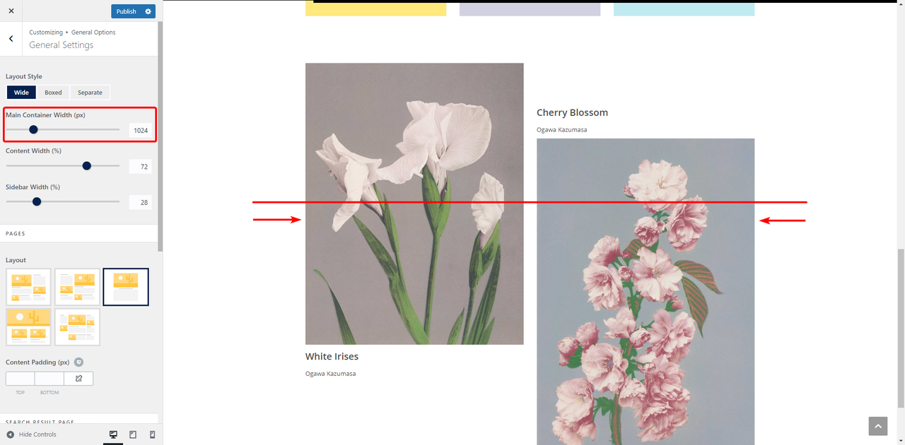Click the PAGES section heading

[16, 233]
